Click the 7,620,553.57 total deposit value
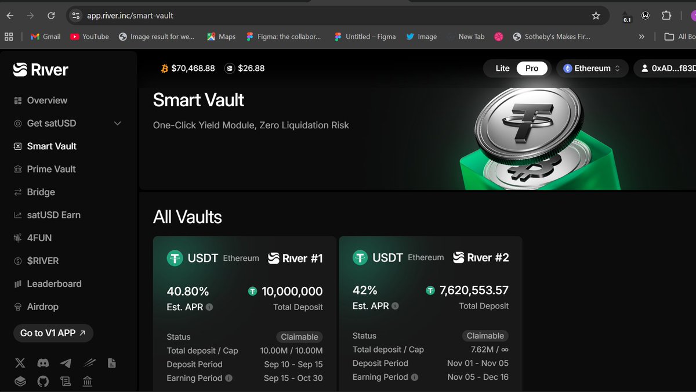The height and width of the screenshot is (392, 696). point(474,290)
